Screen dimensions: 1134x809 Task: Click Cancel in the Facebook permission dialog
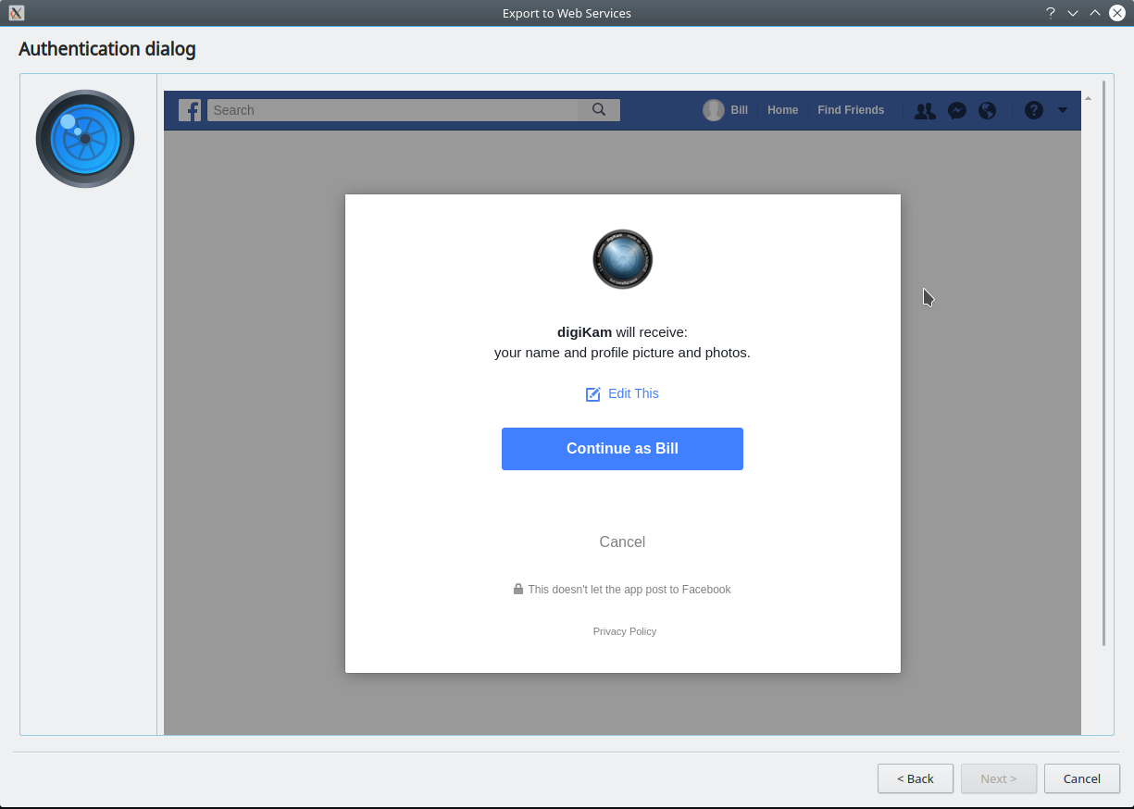point(622,542)
